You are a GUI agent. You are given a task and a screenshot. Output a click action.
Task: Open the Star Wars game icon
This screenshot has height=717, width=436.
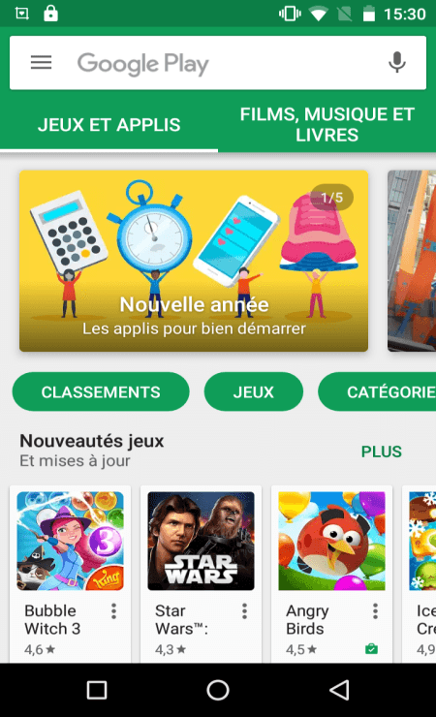[x=201, y=541]
